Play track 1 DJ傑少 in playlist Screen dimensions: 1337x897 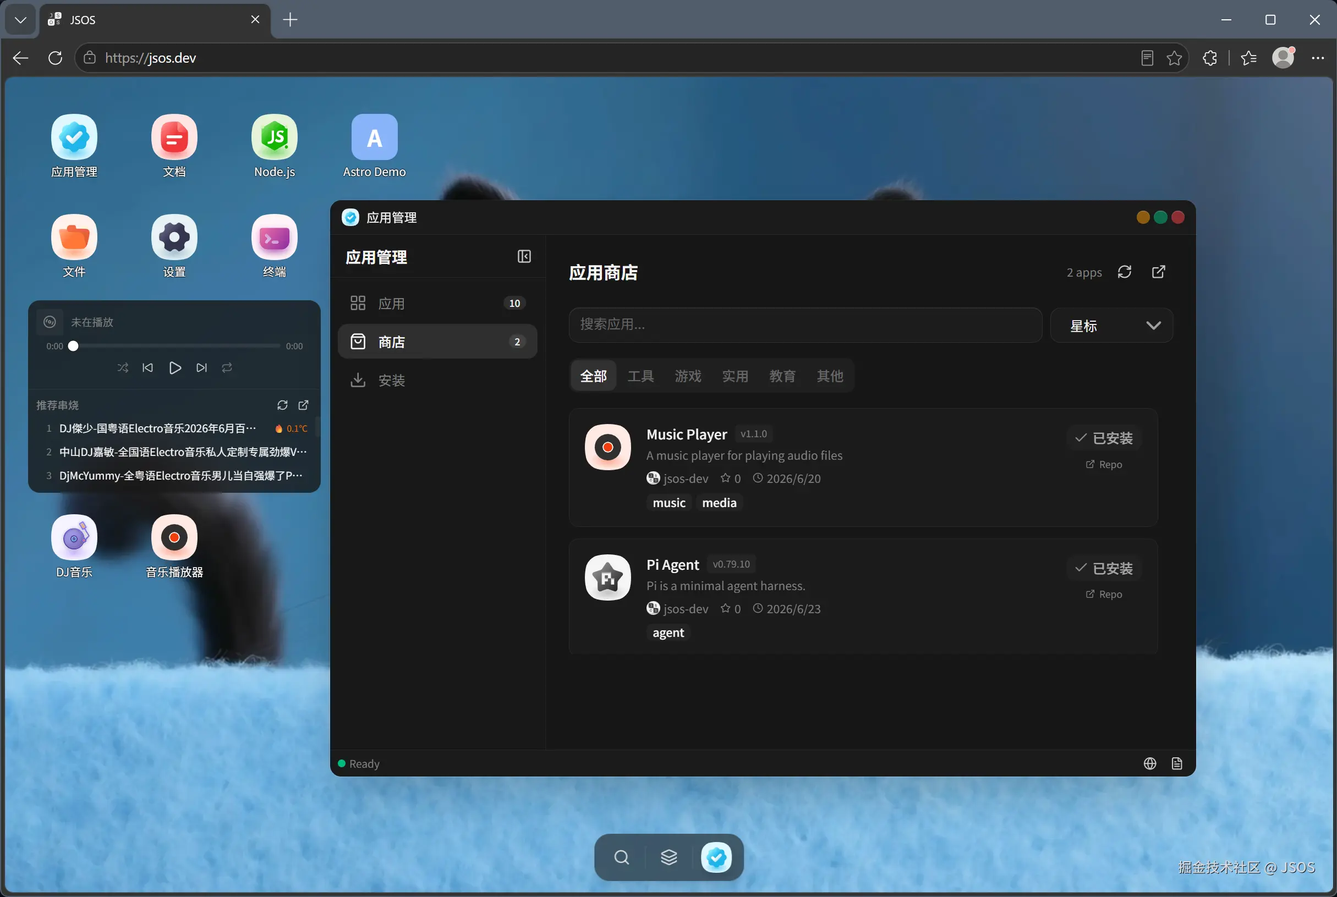pos(175,428)
